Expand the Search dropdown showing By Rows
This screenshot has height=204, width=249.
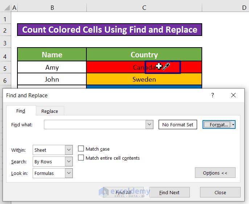[x=69, y=162]
